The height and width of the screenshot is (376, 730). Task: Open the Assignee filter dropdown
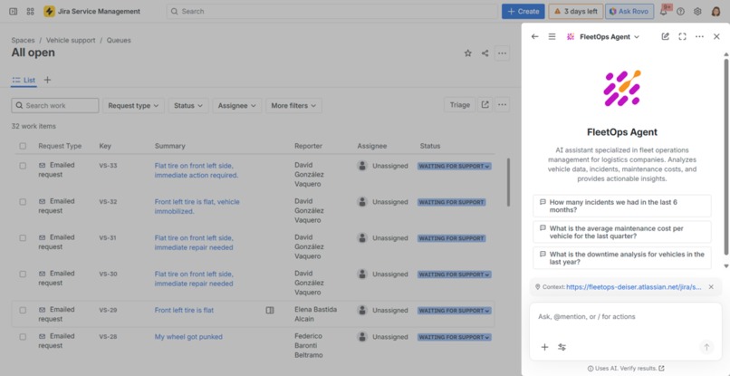[x=237, y=106]
